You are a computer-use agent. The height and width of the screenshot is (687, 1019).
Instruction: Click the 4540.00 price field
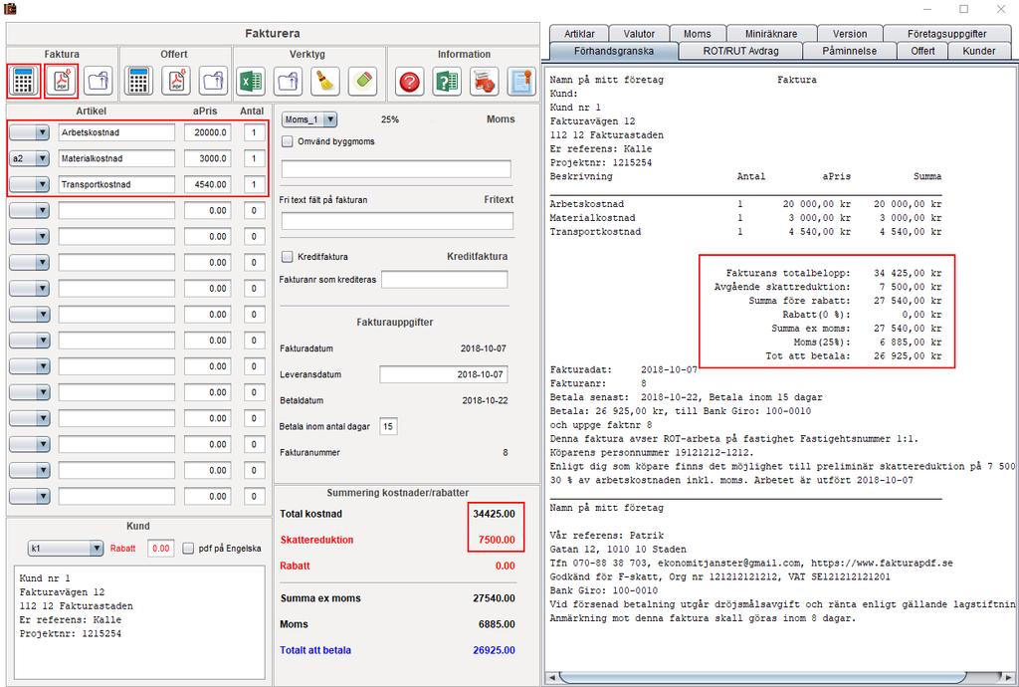tap(207, 184)
